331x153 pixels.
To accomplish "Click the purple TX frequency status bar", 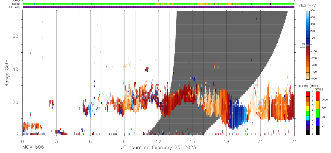I will tap(158, 7).
